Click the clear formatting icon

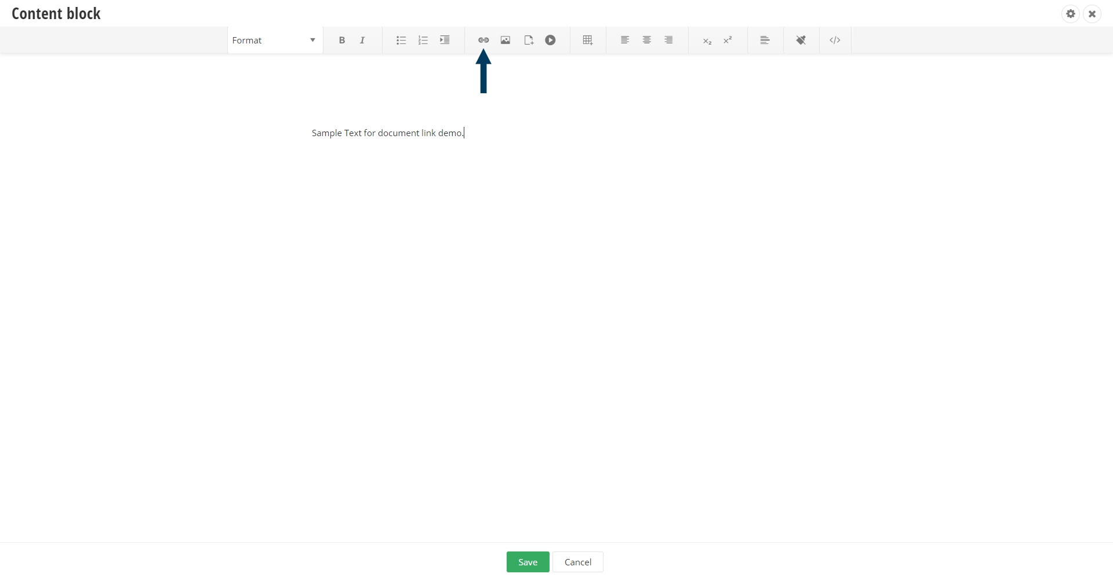pos(801,40)
